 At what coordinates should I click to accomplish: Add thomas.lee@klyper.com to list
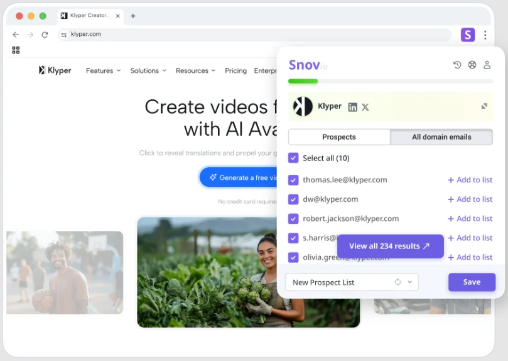[x=470, y=180]
